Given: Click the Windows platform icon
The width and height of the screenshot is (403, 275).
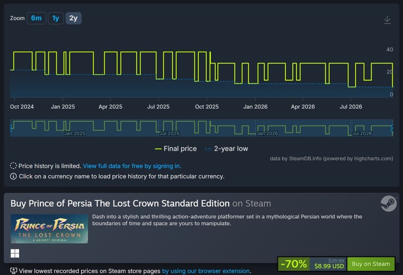Looking at the screenshot, I should 15,253.
